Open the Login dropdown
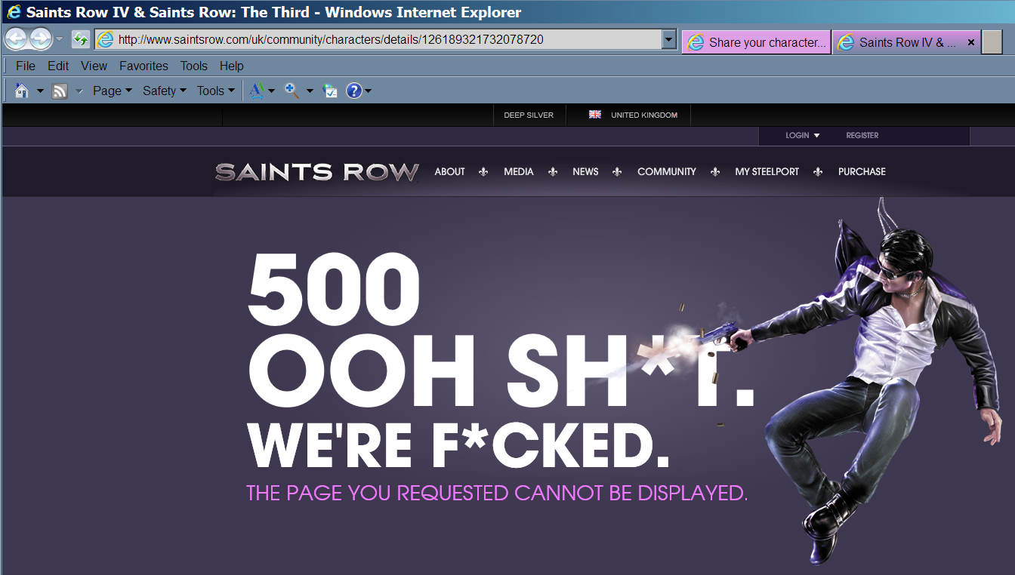1015x575 pixels. pos(802,136)
